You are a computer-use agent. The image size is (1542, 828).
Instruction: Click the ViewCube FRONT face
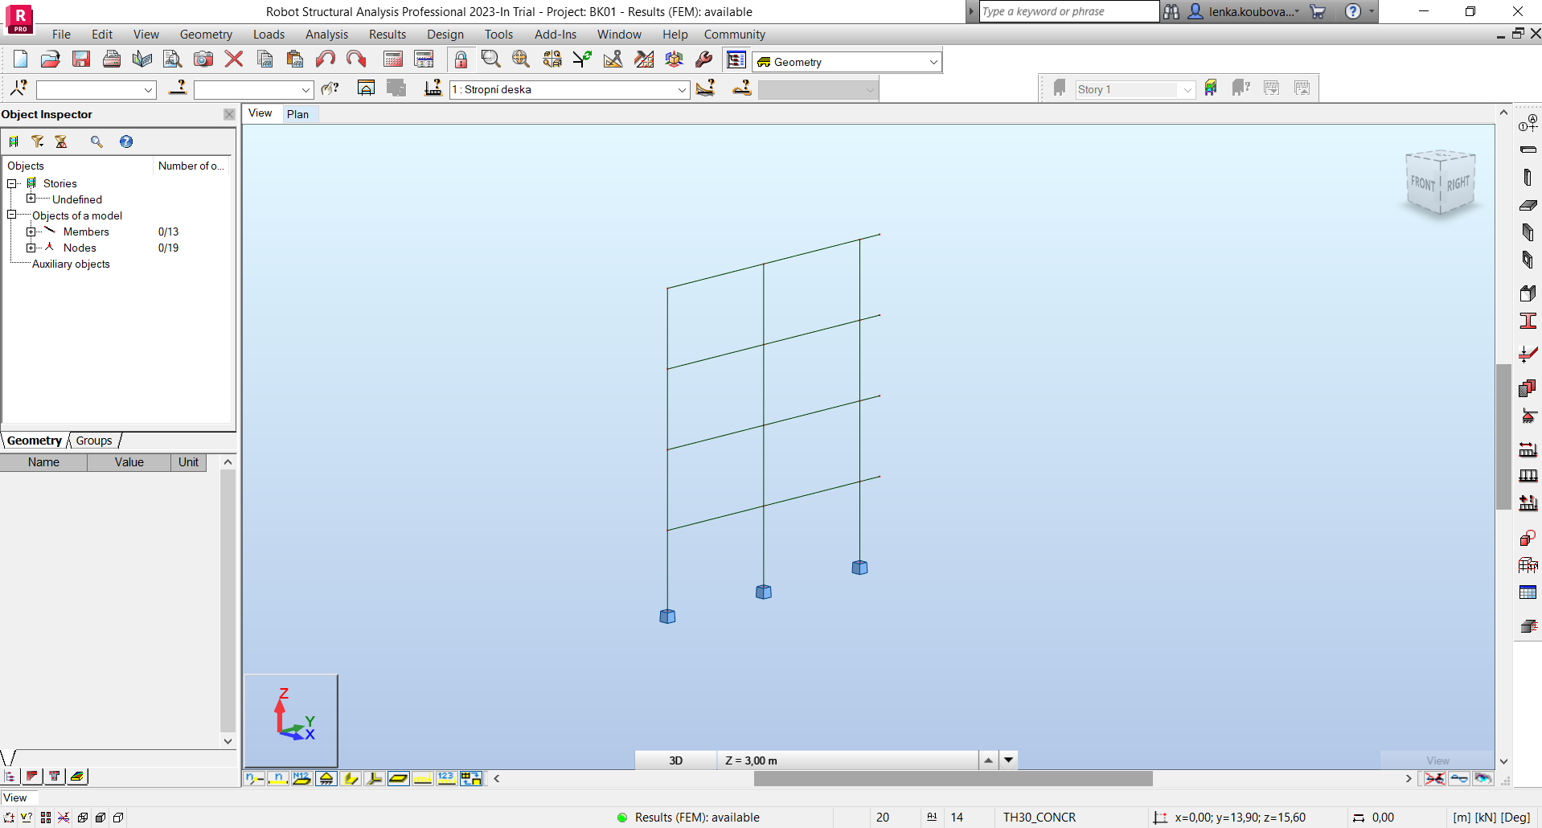pyautogui.click(x=1422, y=183)
